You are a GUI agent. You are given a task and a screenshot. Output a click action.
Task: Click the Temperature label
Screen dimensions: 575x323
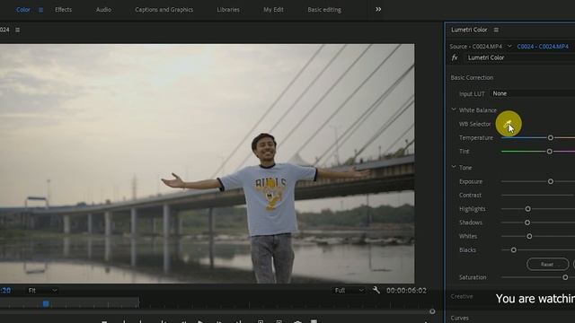pyautogui.click(x=476, y=137)
